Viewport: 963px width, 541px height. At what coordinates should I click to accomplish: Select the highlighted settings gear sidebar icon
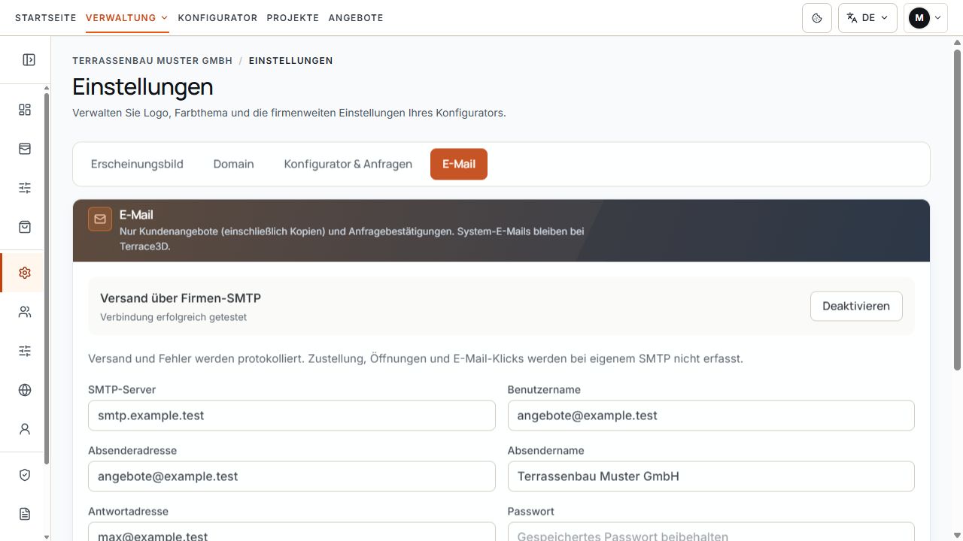(x=25, y=273)
